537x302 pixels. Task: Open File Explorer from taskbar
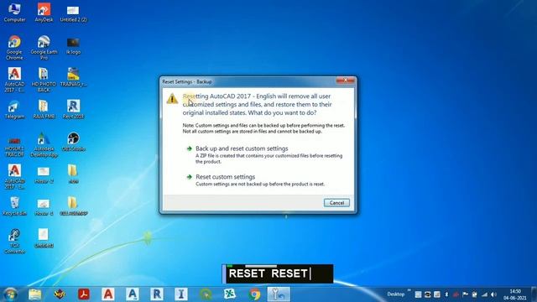click(35, 294)
